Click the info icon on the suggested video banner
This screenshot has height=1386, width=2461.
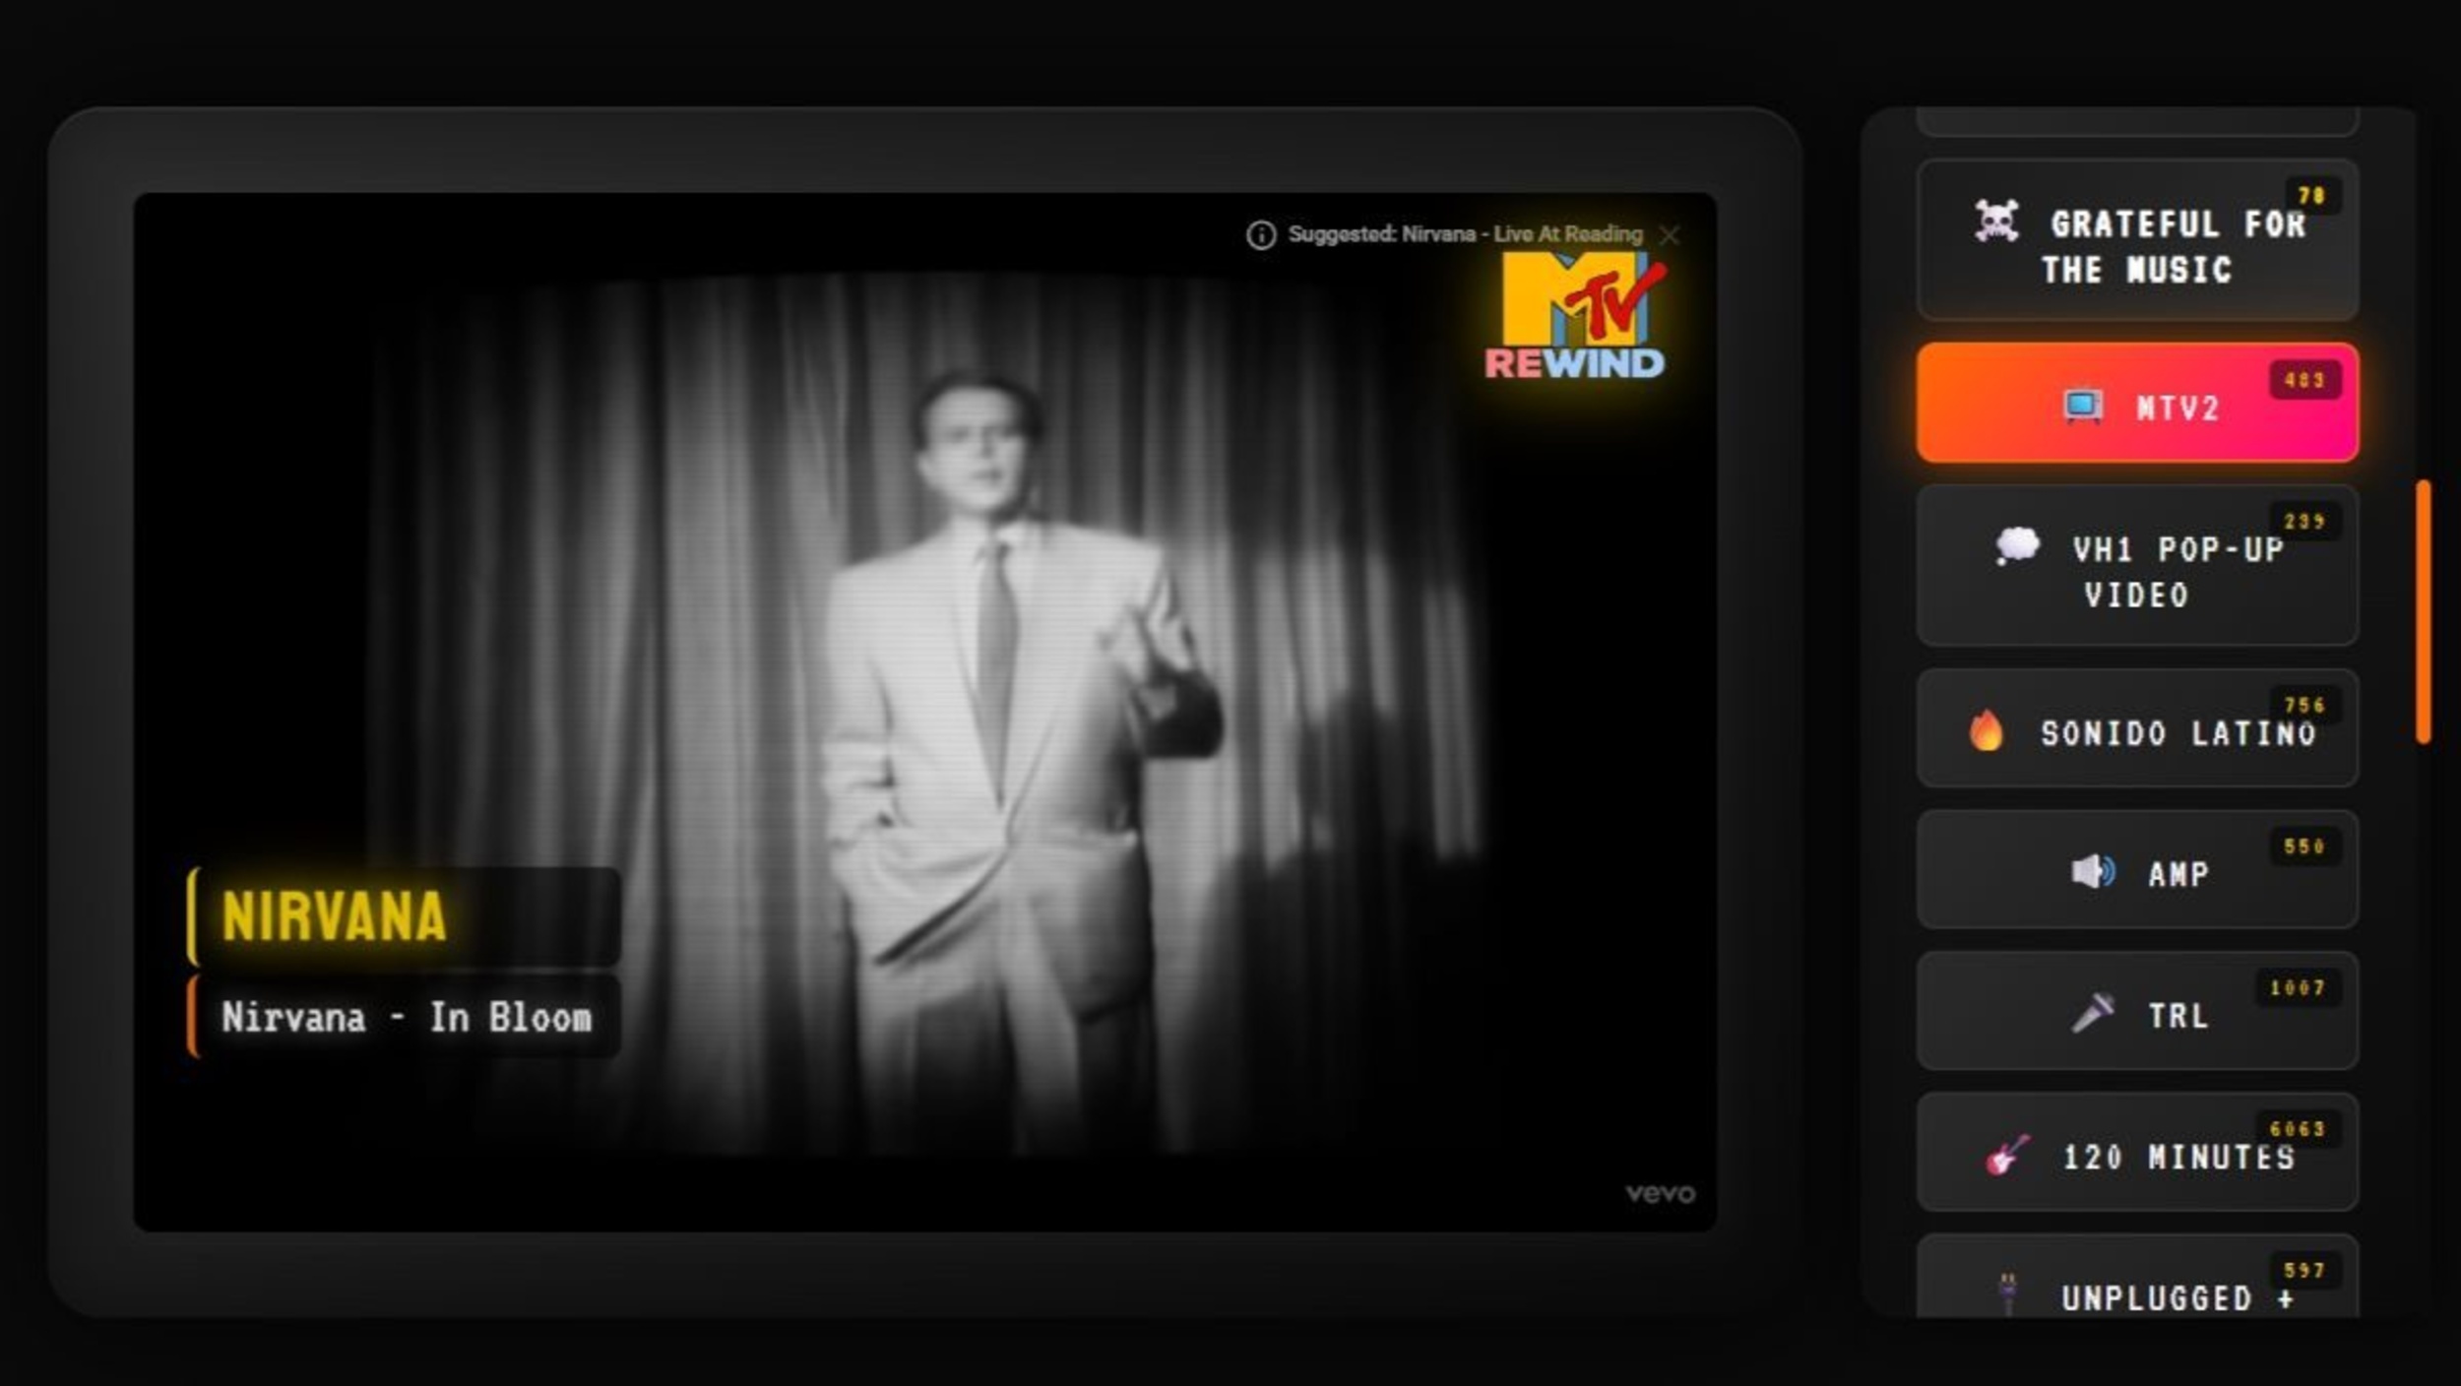click(1262, 234)
